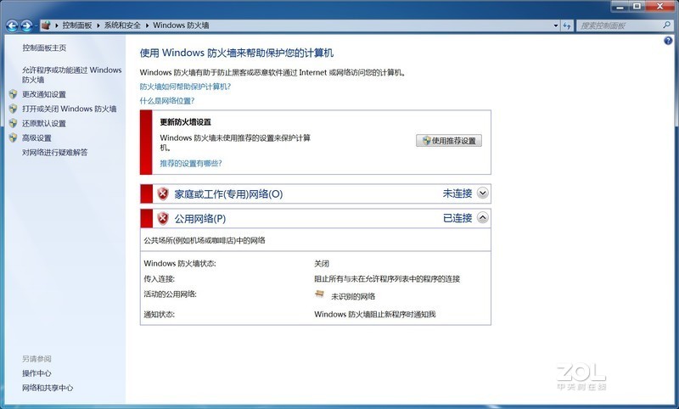The width and height of the screenshot is (679, 409).
Task: Open dropdown arrow after 控制面板 breadcrumb
Action: tap(98, 25)
